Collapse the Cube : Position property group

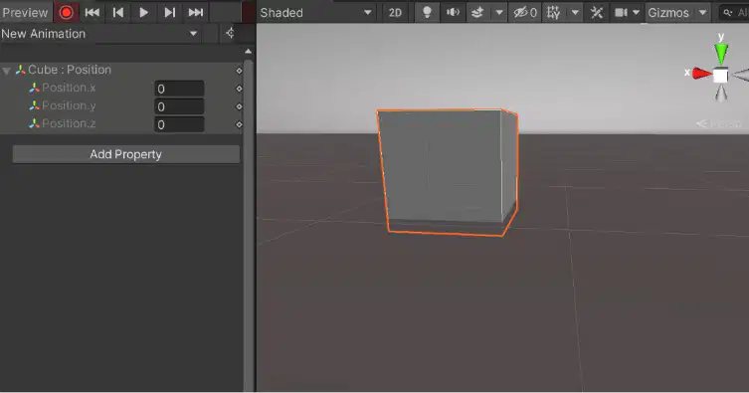[7, 71]
